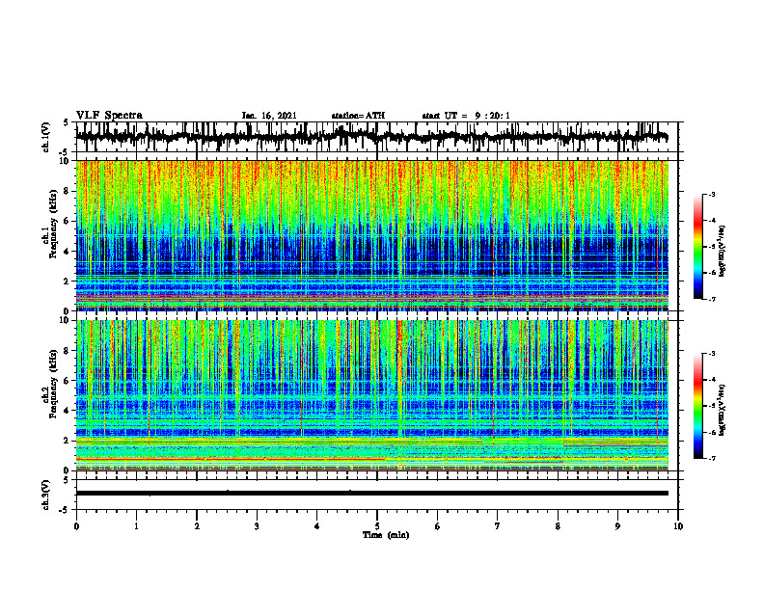Click the "2" tick on the time axis
Screen dimensions: 764x590
[197, 526]
